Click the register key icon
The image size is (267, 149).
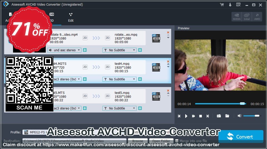tap(230, 5)
